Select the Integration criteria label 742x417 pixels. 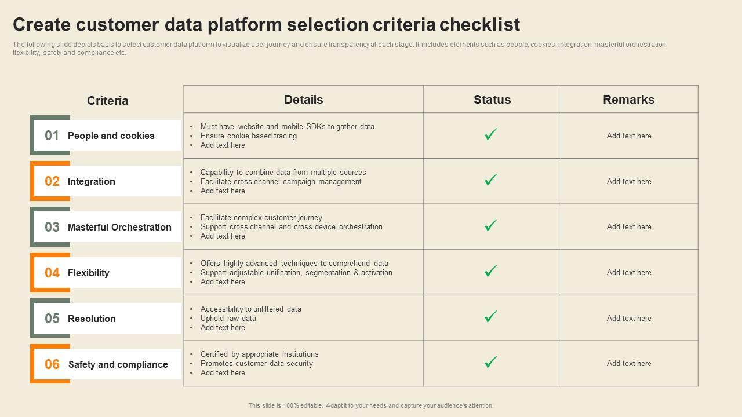click(x=92, y=181)
